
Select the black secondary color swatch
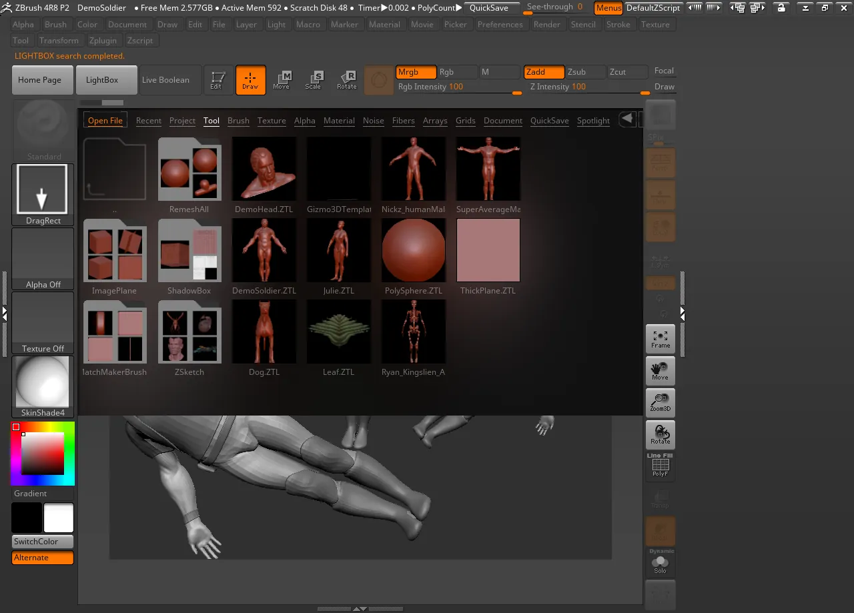click(27, 518)
